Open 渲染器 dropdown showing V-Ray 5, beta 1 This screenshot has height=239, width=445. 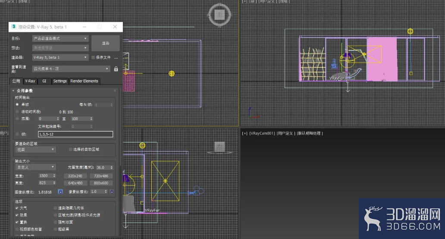click(x=60, y=57)
